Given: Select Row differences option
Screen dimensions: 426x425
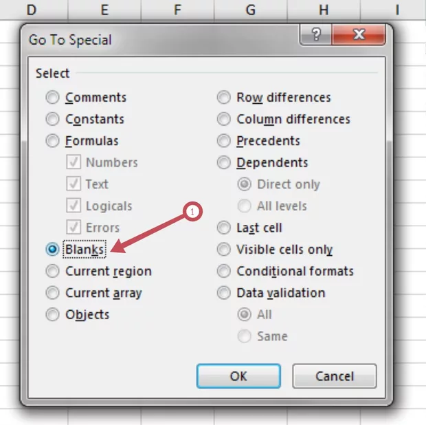Looking at the screenshot, I should coord(224,98).
